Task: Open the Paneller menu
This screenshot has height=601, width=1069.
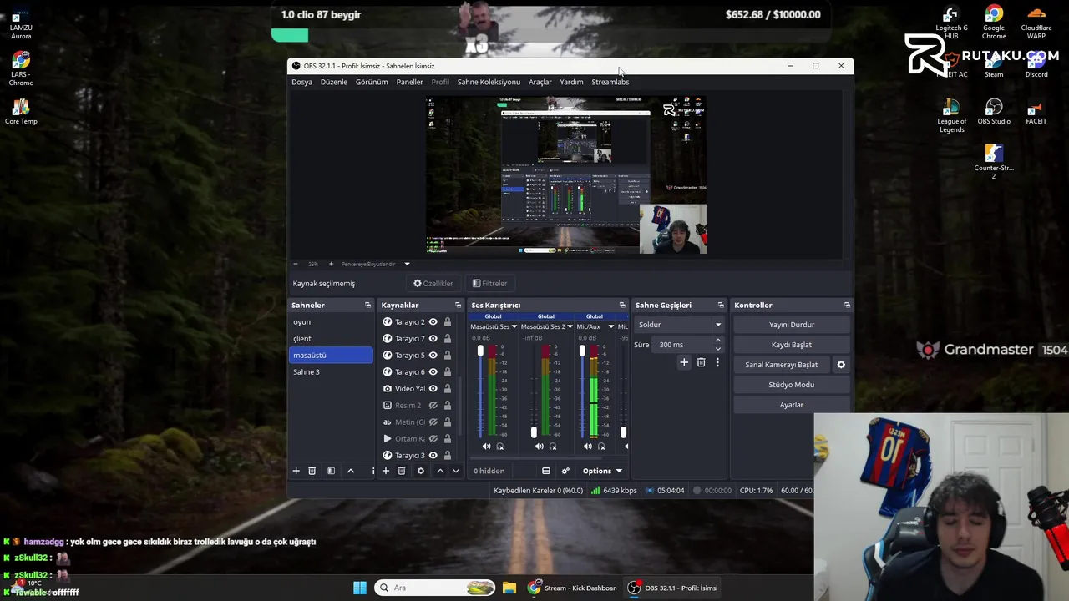Action: 409,82
